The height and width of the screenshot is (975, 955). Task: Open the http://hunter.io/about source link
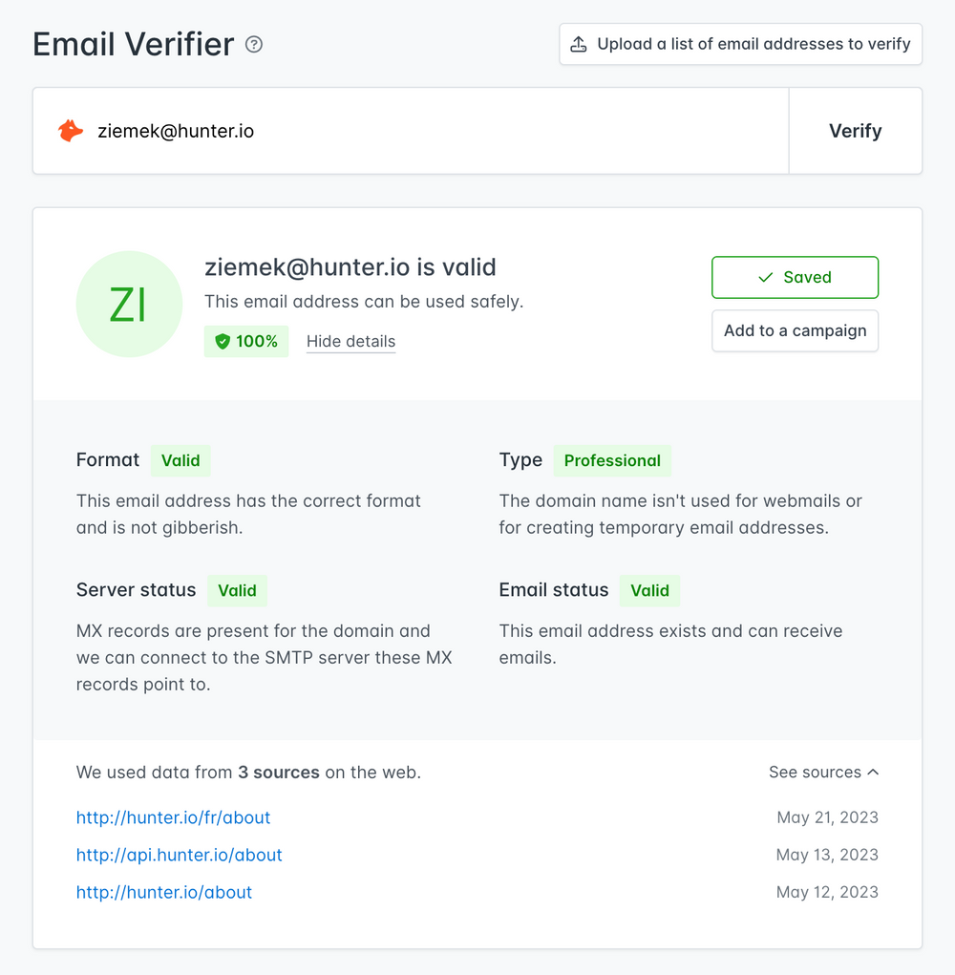(163, 892)
